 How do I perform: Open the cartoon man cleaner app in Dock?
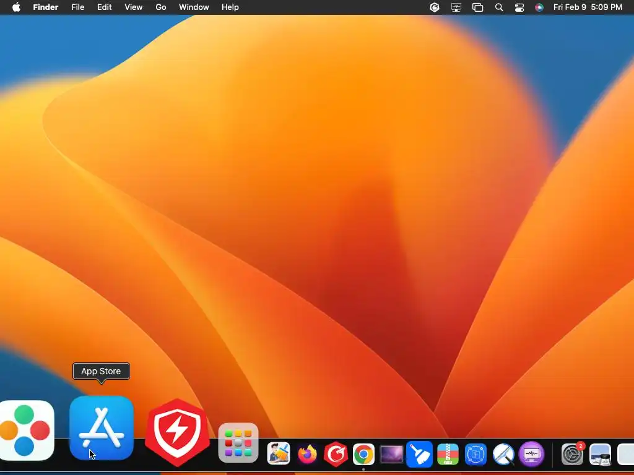click(279, 454)
